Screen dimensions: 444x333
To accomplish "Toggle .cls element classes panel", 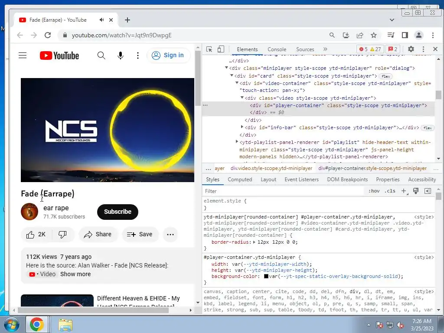I will [390, 191].
